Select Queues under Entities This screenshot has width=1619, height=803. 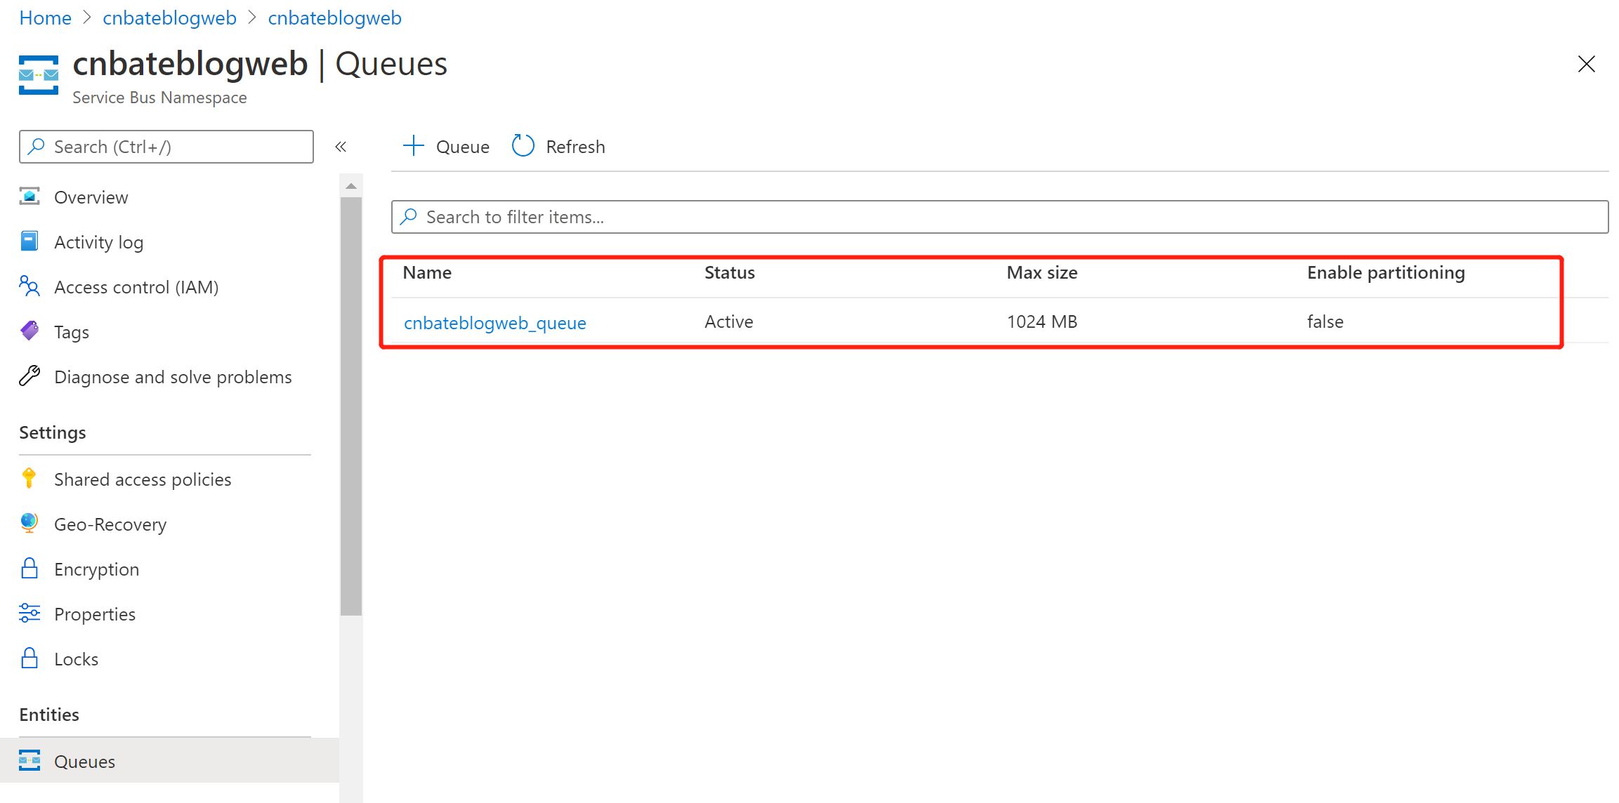tap(169, 761)
